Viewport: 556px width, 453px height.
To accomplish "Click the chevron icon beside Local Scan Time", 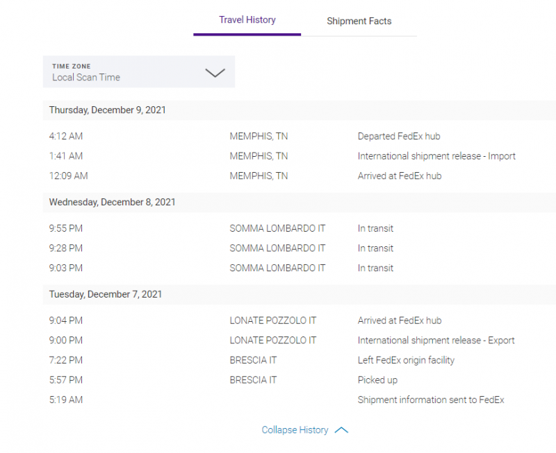I will (x=215, y=72).
